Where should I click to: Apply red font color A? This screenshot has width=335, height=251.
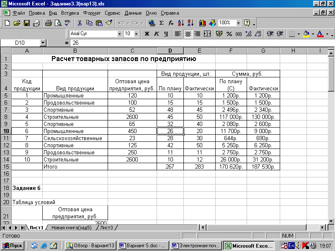(x=320, y=34)
